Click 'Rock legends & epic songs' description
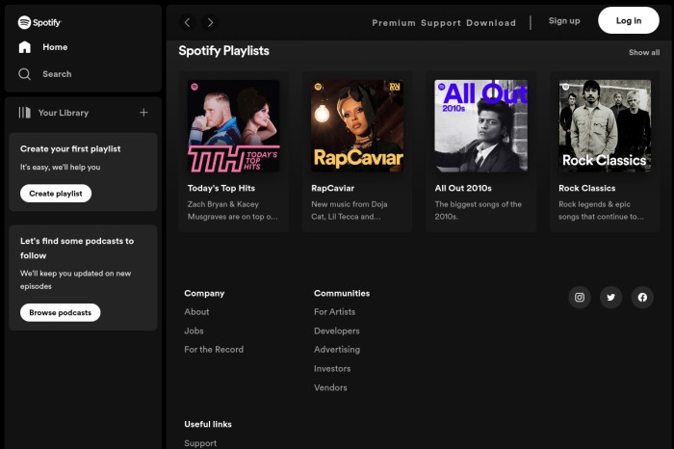 coord(601,210)
